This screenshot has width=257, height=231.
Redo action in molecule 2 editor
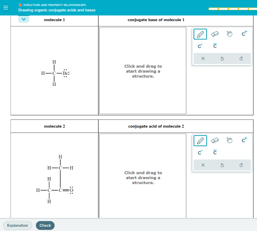coord(241,165)
